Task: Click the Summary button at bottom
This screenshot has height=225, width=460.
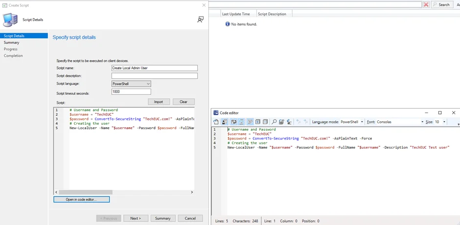Action: 163,218
